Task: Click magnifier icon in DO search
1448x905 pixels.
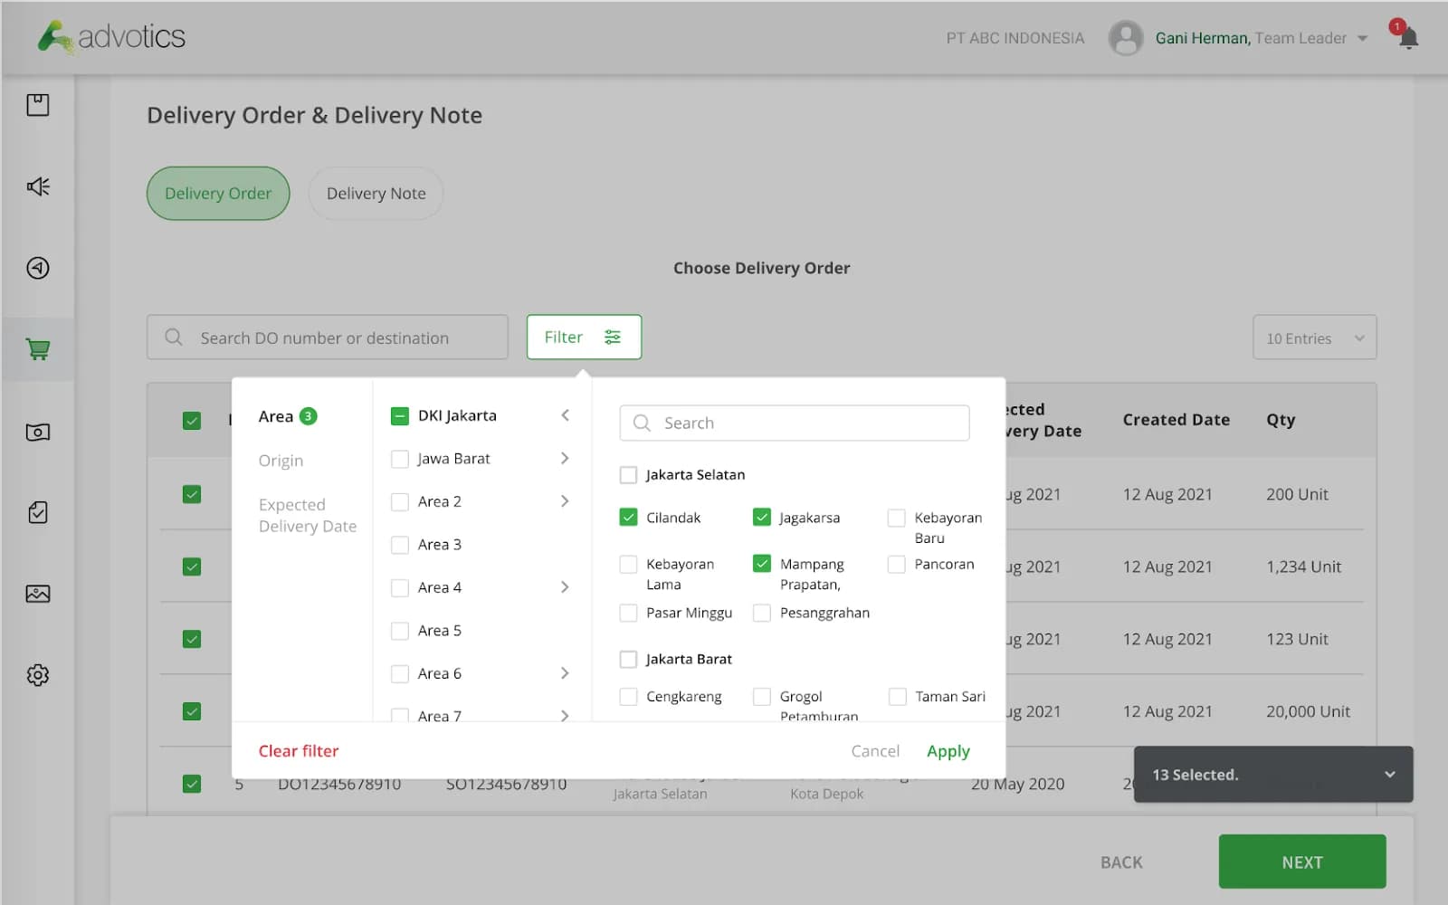Action: [x=174, y=337]
